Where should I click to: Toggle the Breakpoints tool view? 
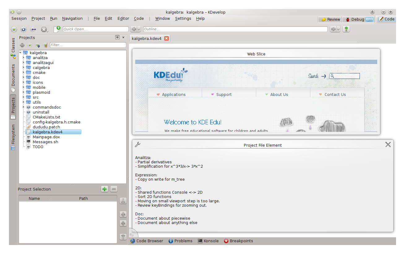(238, 241)
